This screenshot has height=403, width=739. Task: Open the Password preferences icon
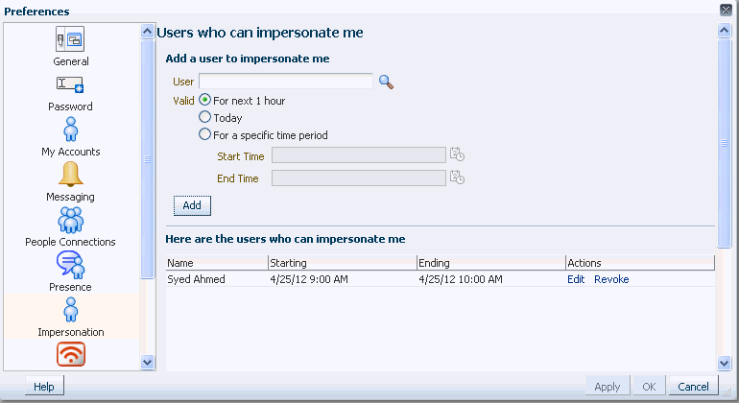click(x=70, y=84)
